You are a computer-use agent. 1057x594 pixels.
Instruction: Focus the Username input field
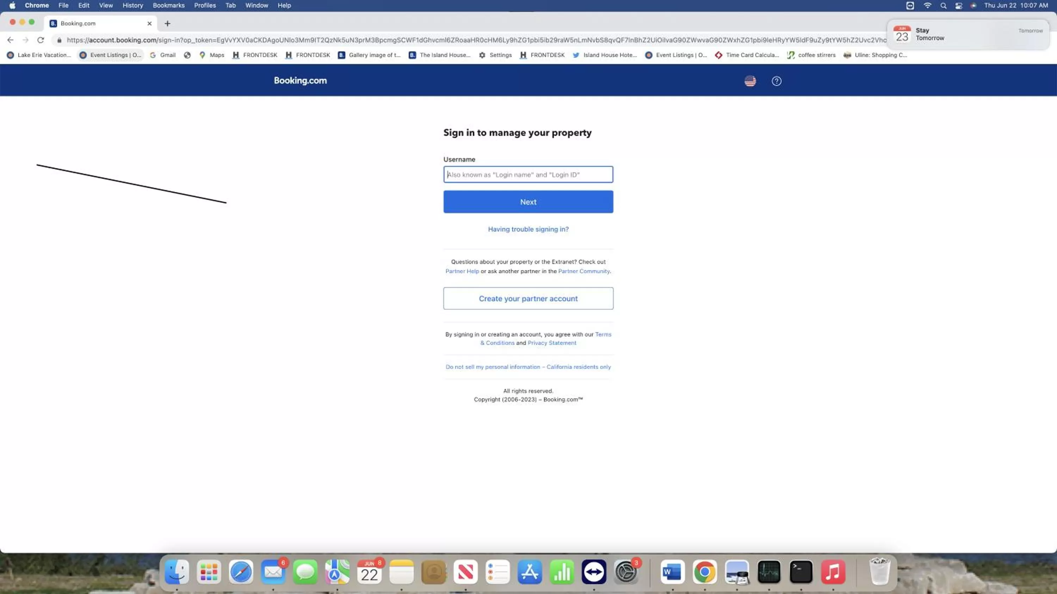528,175
